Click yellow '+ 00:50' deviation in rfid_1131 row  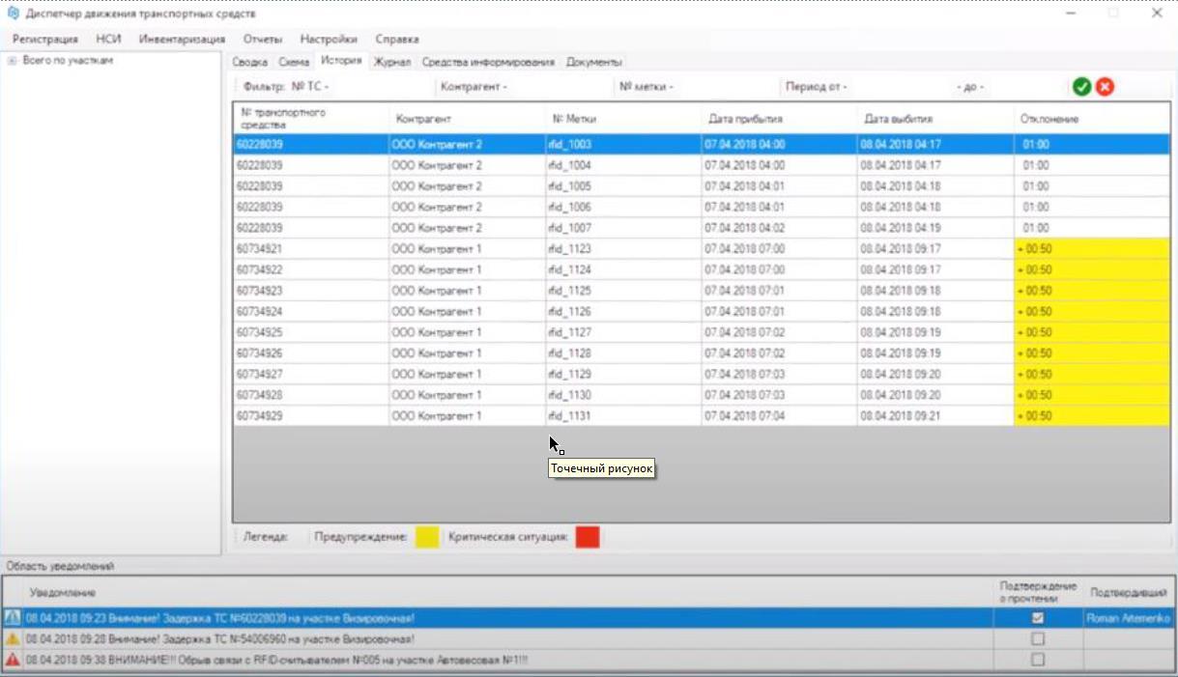click(1092, 416)
